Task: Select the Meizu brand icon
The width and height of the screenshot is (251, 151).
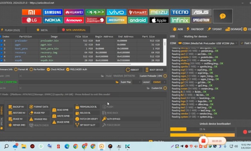Action: [x=159, y=12]
